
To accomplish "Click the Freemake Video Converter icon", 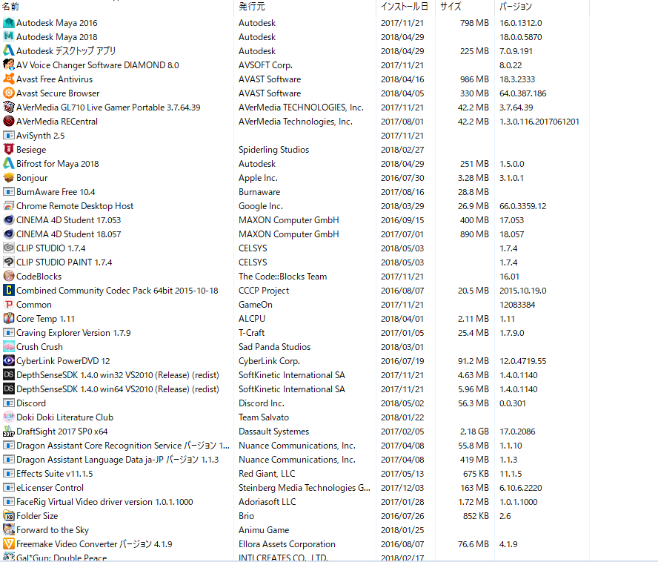I will coord(8,544).
